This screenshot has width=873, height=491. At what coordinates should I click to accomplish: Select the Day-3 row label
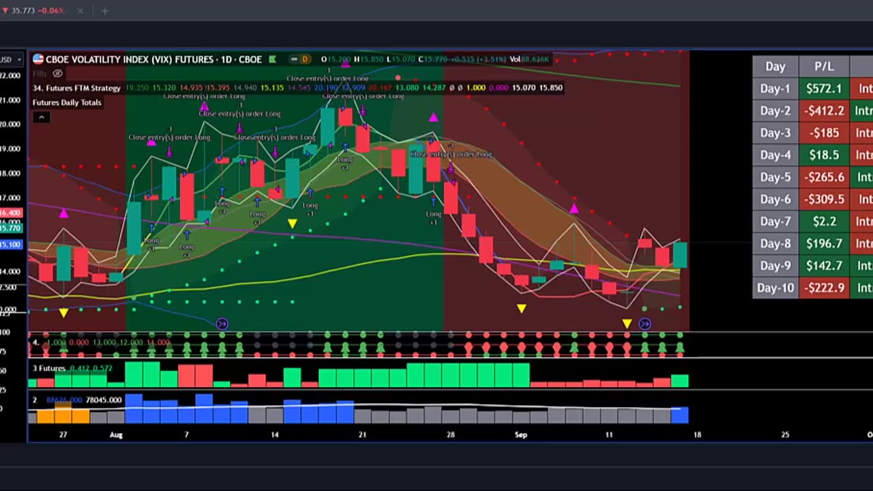click(x=775, y=133)
